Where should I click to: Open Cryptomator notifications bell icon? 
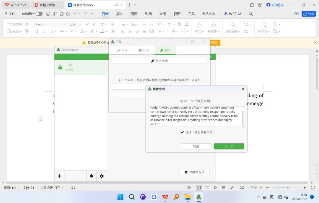(x=91, y=176)
